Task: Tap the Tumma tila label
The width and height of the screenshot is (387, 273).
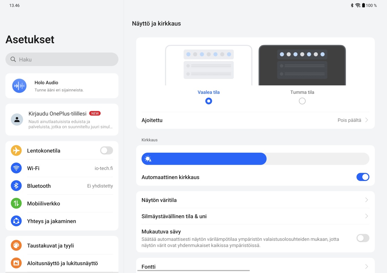Action: point(302,92)
